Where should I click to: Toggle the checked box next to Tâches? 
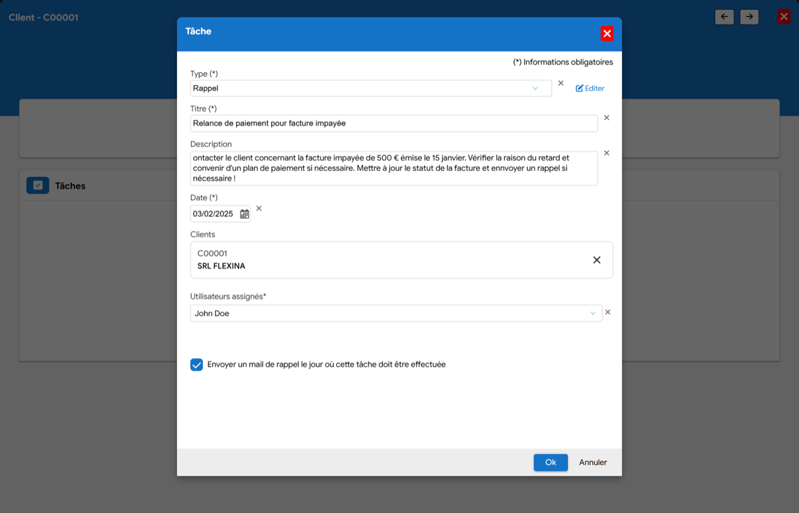[38, 185]
